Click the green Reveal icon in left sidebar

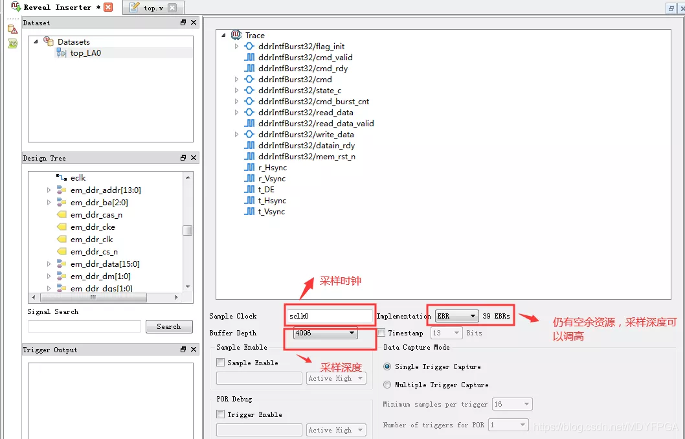[x=13, y=43]
